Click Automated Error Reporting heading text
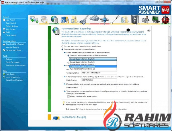This screenshot has width=172, height=131. [76, 29]
